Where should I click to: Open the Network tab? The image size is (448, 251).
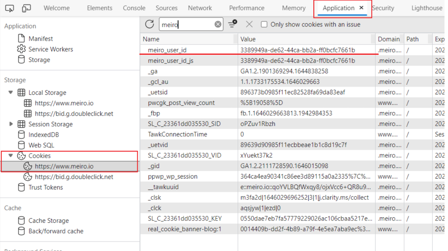tap(200, 8)
